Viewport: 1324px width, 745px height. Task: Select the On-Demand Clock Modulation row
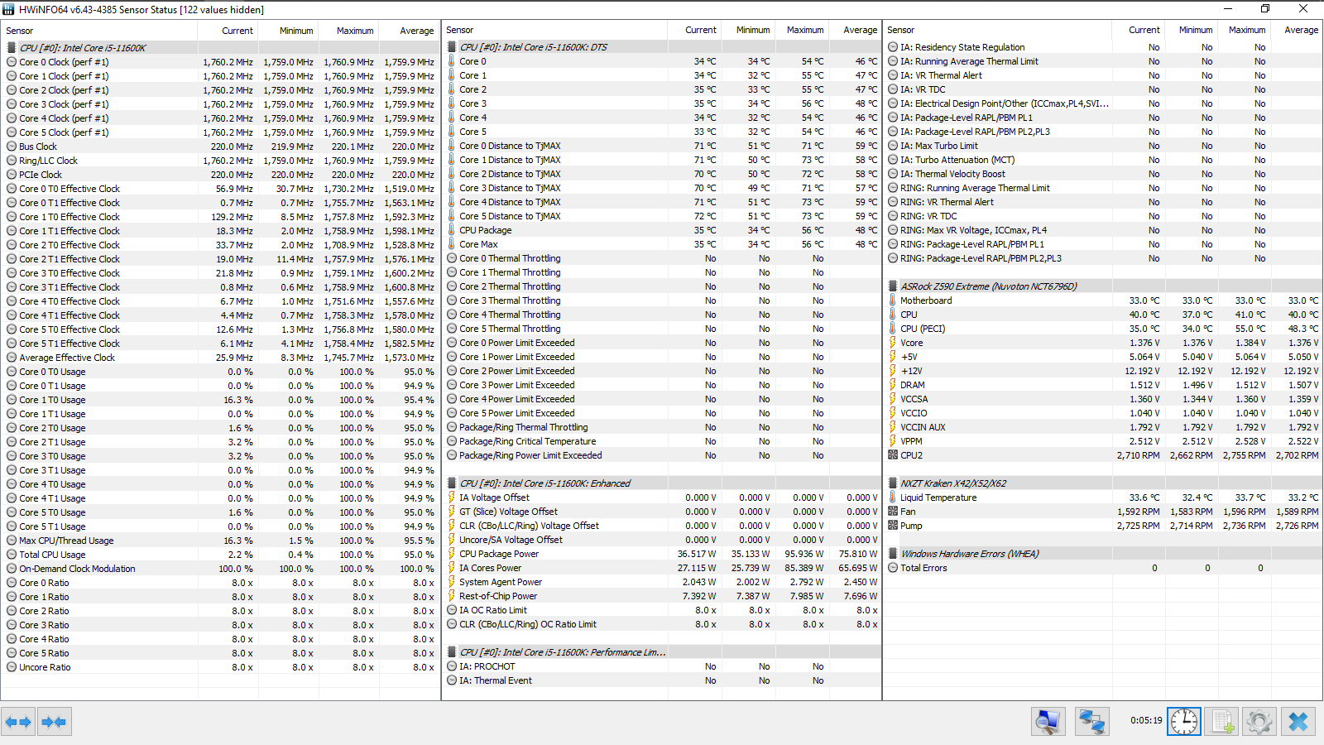pyautogui.click(x=220, y=569)
